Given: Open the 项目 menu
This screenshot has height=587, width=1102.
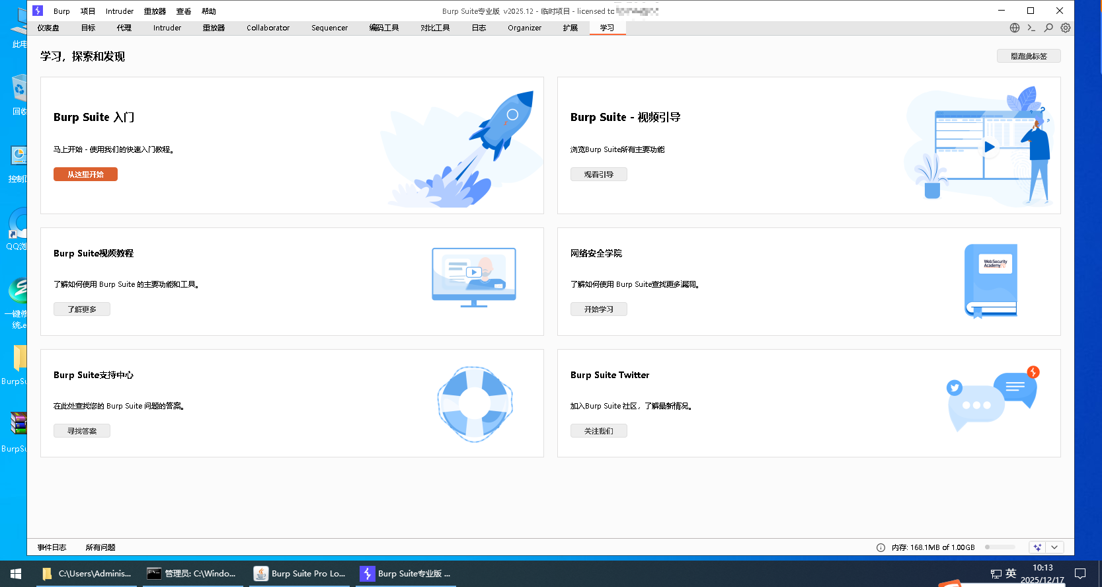Looking at the screenshot, I should pos(88,11).
